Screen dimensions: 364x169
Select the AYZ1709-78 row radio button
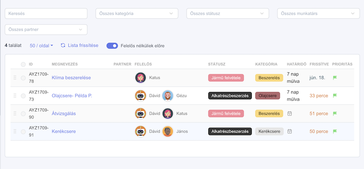coord(23,78)
